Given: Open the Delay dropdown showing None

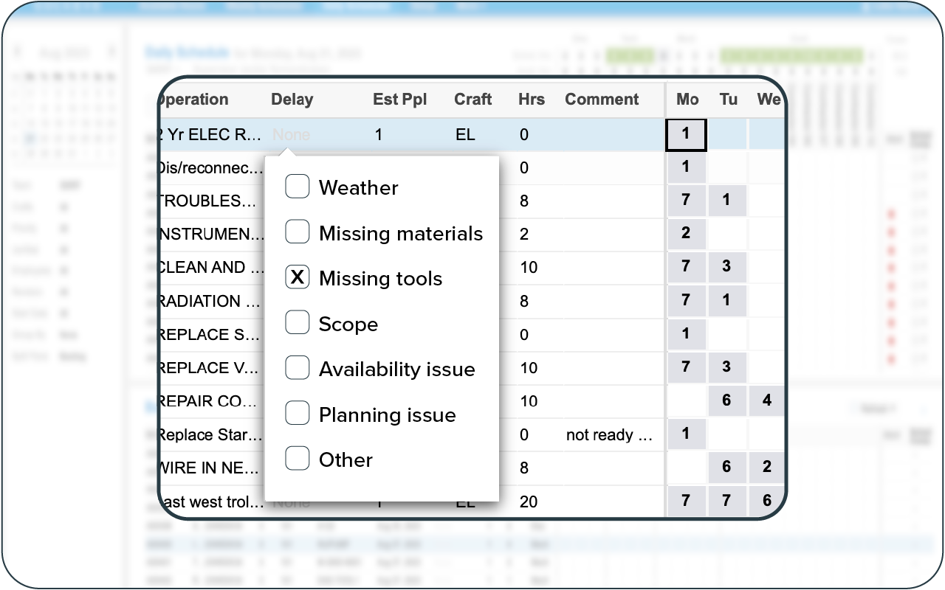Looking at the screenshot, I should coord(291,135).
